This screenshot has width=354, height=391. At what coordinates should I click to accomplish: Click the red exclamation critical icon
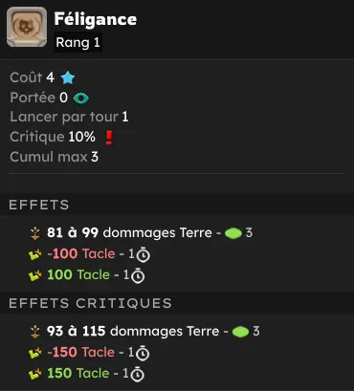point(109,138)
